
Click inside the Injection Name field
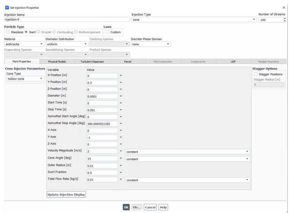pos(67,20)
